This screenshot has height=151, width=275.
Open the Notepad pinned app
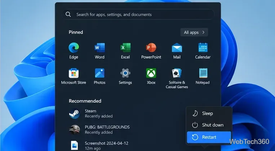coord(203,73)
